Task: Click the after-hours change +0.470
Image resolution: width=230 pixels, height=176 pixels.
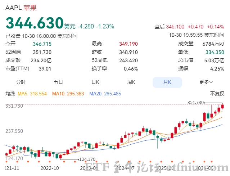Action: [196, 27]
